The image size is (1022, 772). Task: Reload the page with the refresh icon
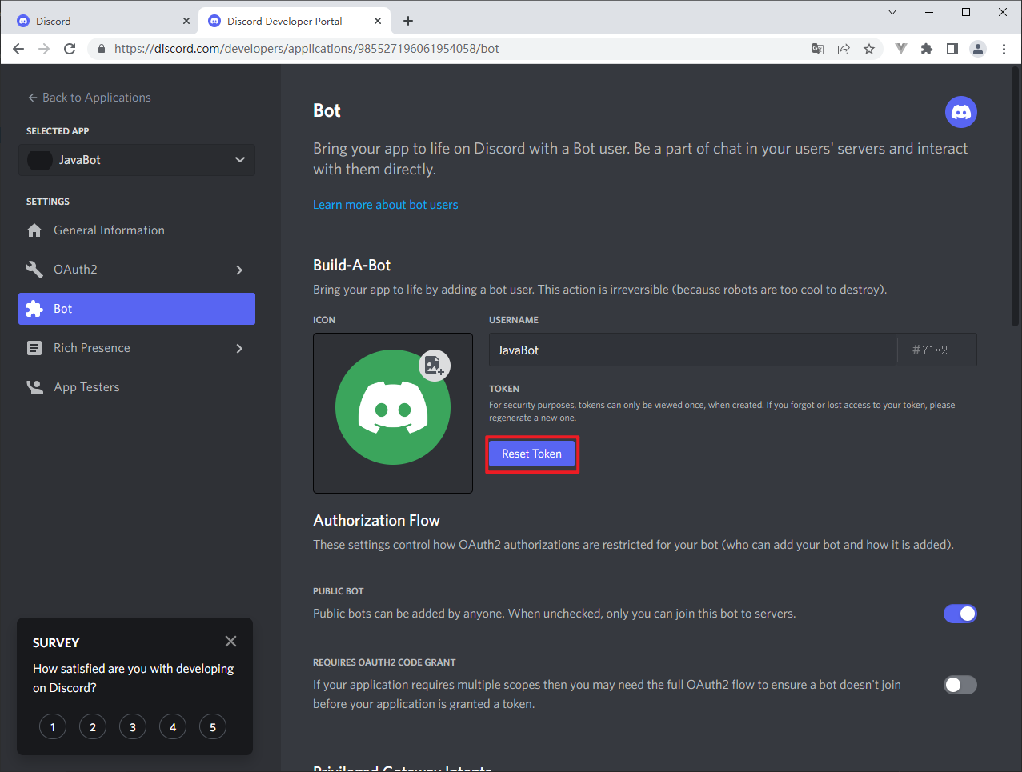coord(70,49)
